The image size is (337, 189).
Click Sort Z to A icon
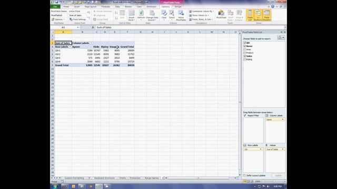pyautogui.click(x=116, y=18)
